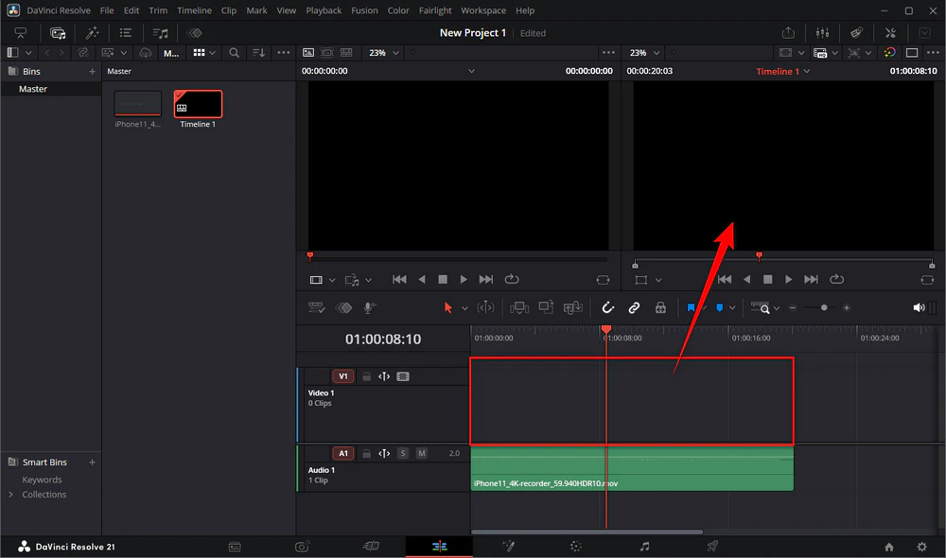
Task: Lock the Audio 1 track
Action: [x=366, y=453]
